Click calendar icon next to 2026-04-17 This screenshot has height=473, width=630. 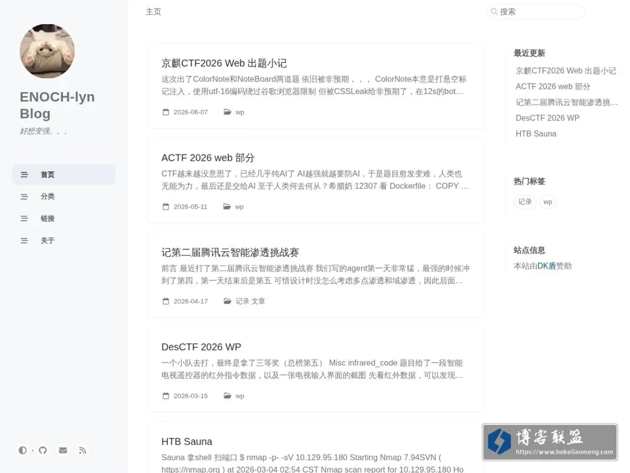tap(166, 301)
